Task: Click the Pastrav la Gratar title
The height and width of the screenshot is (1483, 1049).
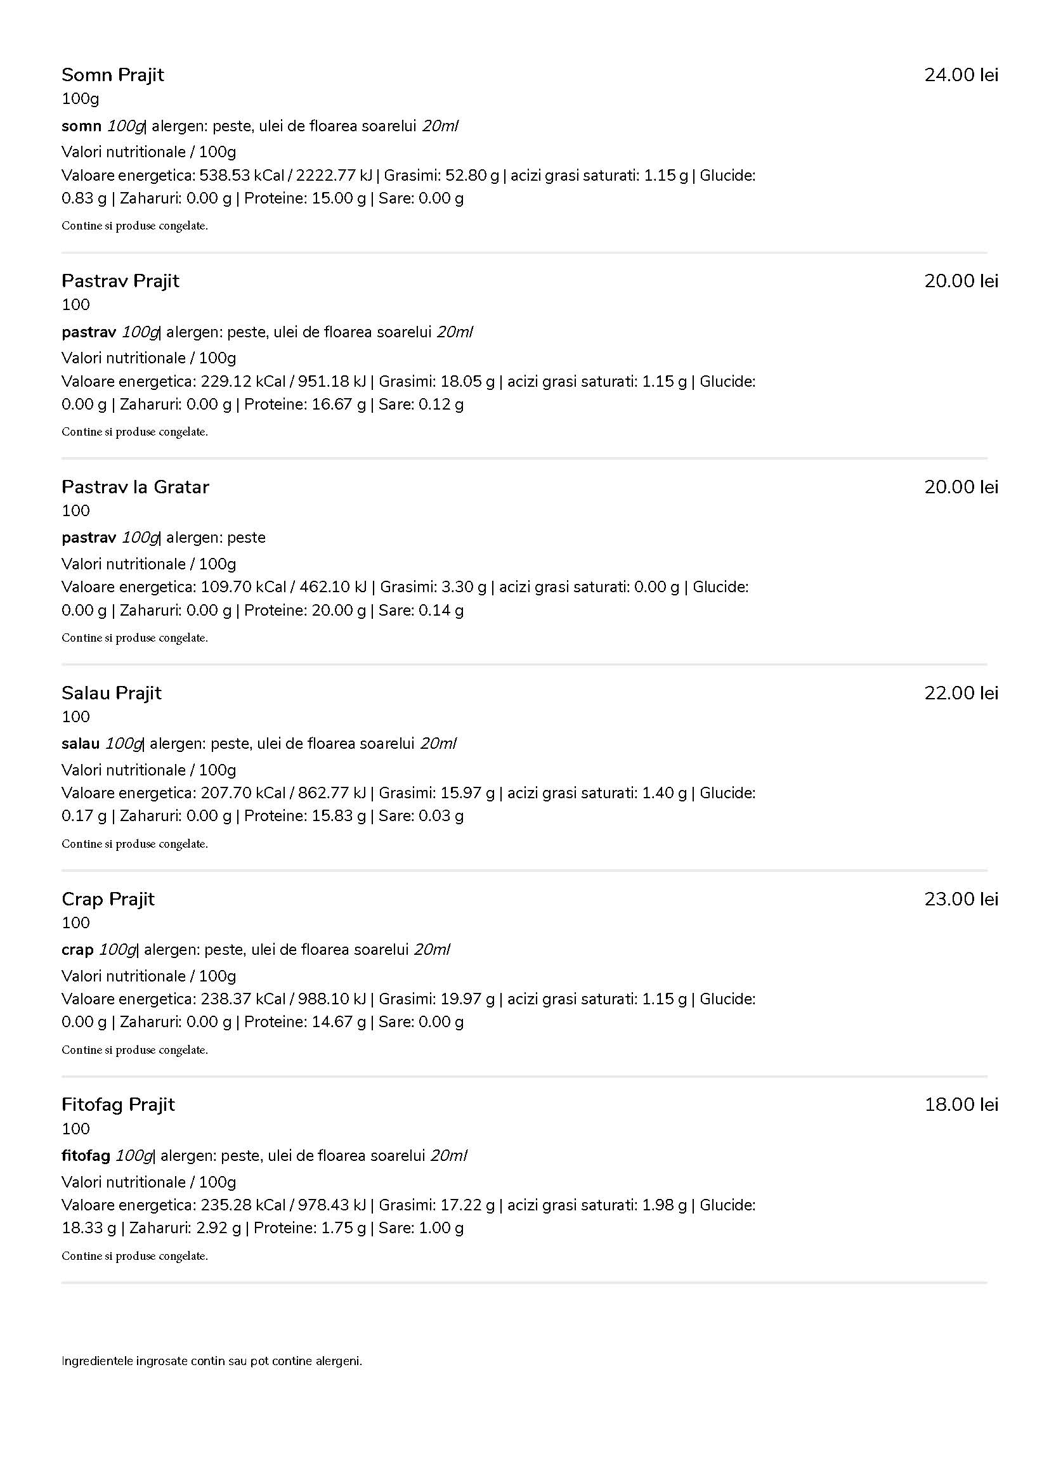Action: tap(135, 487)
